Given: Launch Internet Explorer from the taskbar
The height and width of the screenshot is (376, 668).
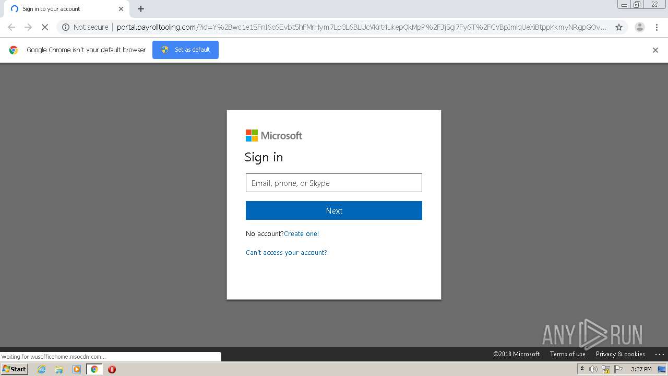Looking at the screenshot, I should pos(42,369).
